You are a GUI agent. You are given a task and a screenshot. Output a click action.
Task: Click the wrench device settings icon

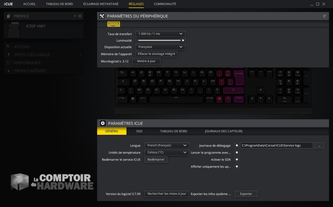tap(102, 16)
